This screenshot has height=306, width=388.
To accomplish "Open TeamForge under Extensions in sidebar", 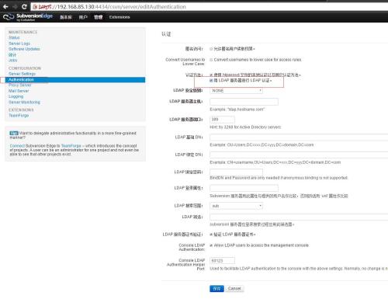I will tap(19, 116).
